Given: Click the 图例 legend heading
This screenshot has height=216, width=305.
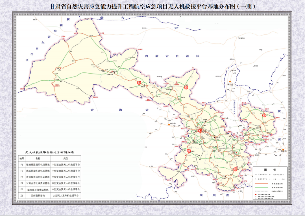Looking at the screenshot, I should pyautogui.click(x=270, y=170).
